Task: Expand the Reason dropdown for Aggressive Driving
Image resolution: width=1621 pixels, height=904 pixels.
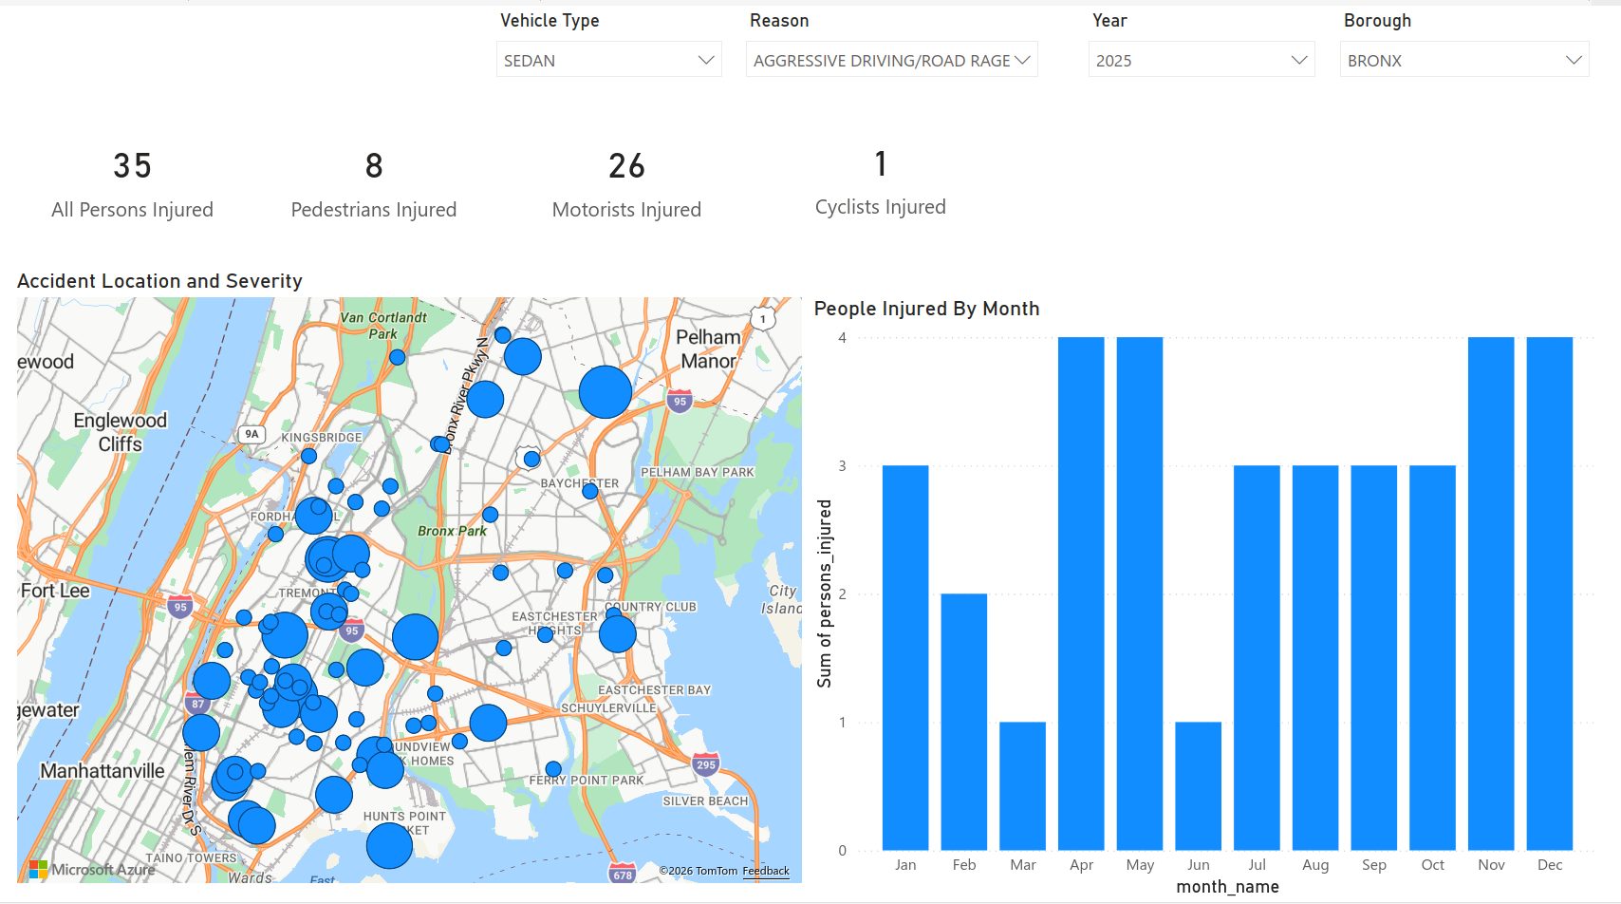Action: click(891, 60)
